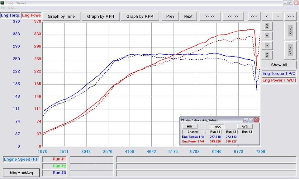Click the triple up-chevron vertical scroll button
Screen dimensions: 299x179
267,26
